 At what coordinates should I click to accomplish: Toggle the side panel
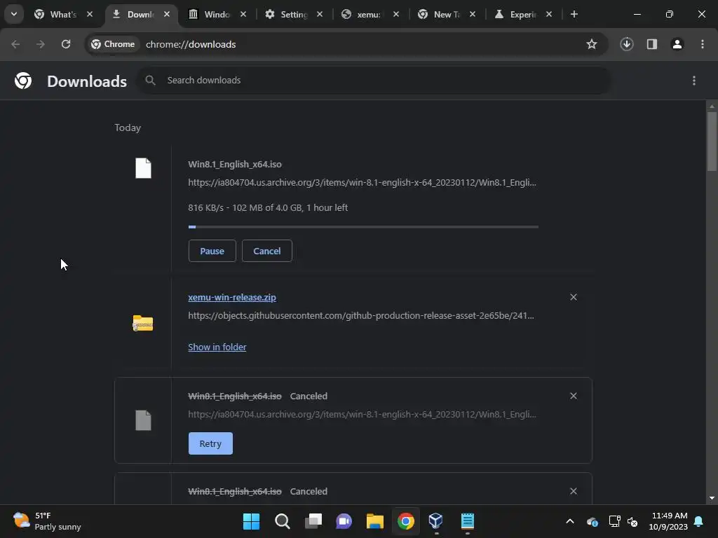tap(651, 44)
